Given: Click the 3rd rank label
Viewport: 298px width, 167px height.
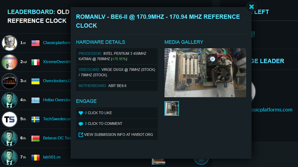Looking at the screenshot, I should tap(23, 81).
